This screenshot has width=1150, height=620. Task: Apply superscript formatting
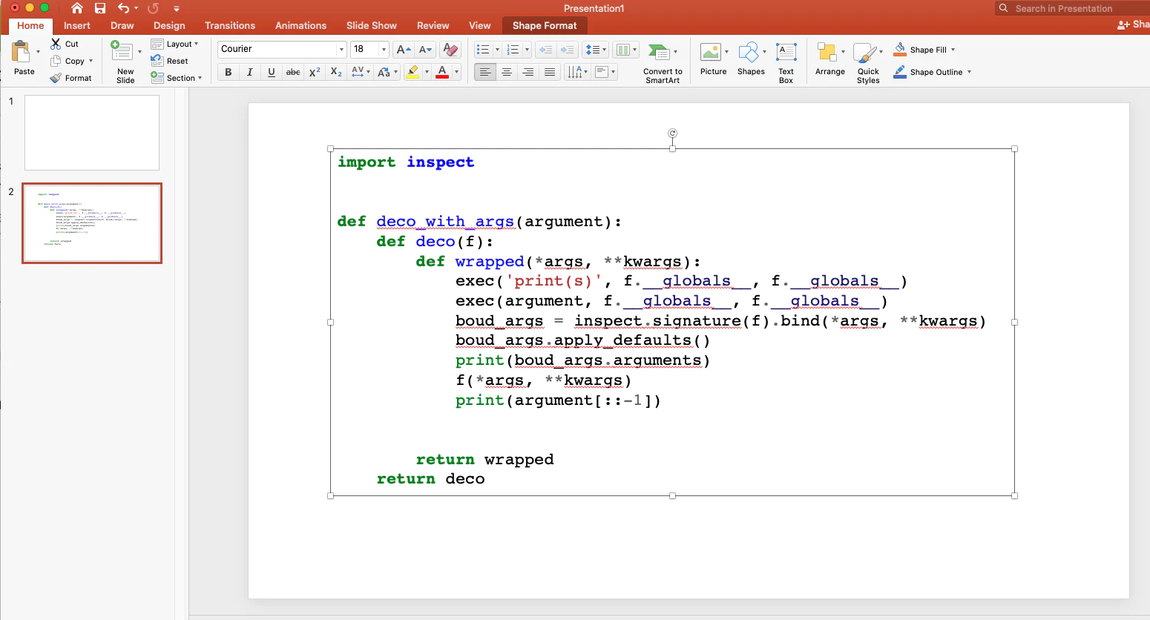(315, 72)
